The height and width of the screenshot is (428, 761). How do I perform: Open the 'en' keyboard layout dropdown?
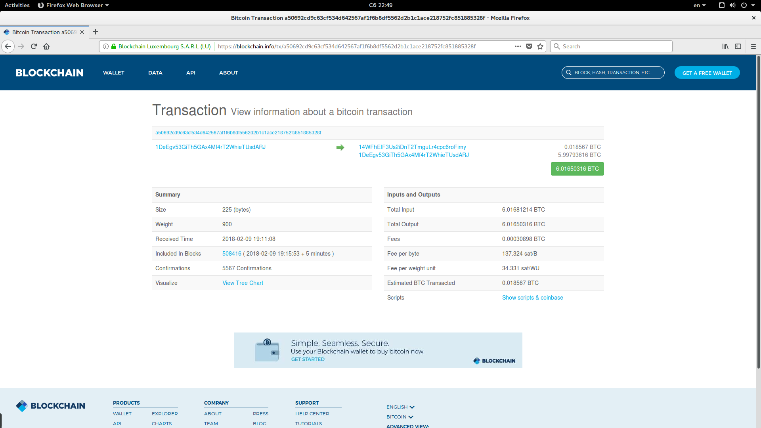pyautogui.click(x=700, y=5)
